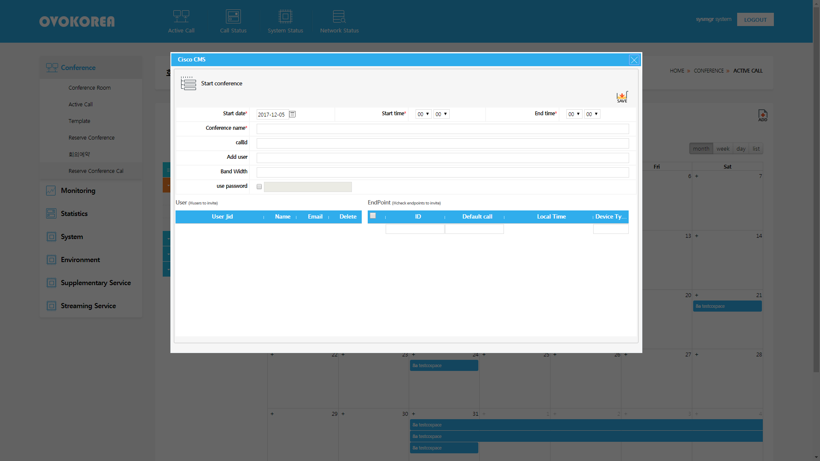Viewport: 820px width, 461px height.
Task: Click the SAVE icon in dialog
Action: pos(622,96)
